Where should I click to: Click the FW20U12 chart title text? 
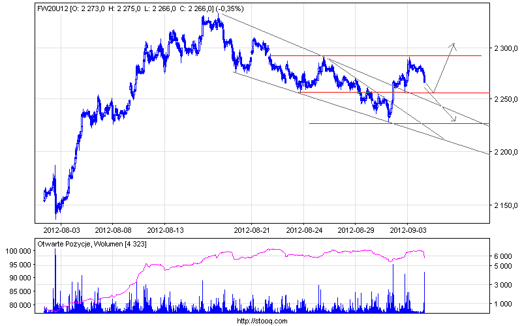click(140, 9)
